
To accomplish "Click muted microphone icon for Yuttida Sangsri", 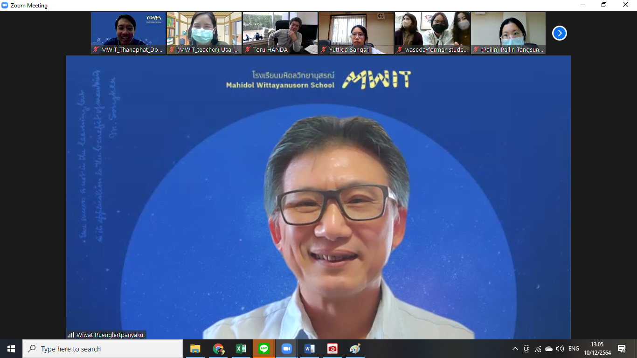I will pyautogui.click(x=324, y=49).
